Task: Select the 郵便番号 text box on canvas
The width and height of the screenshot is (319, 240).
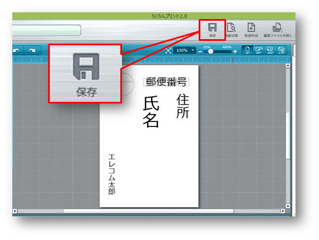Action: (x=166, y=82)
